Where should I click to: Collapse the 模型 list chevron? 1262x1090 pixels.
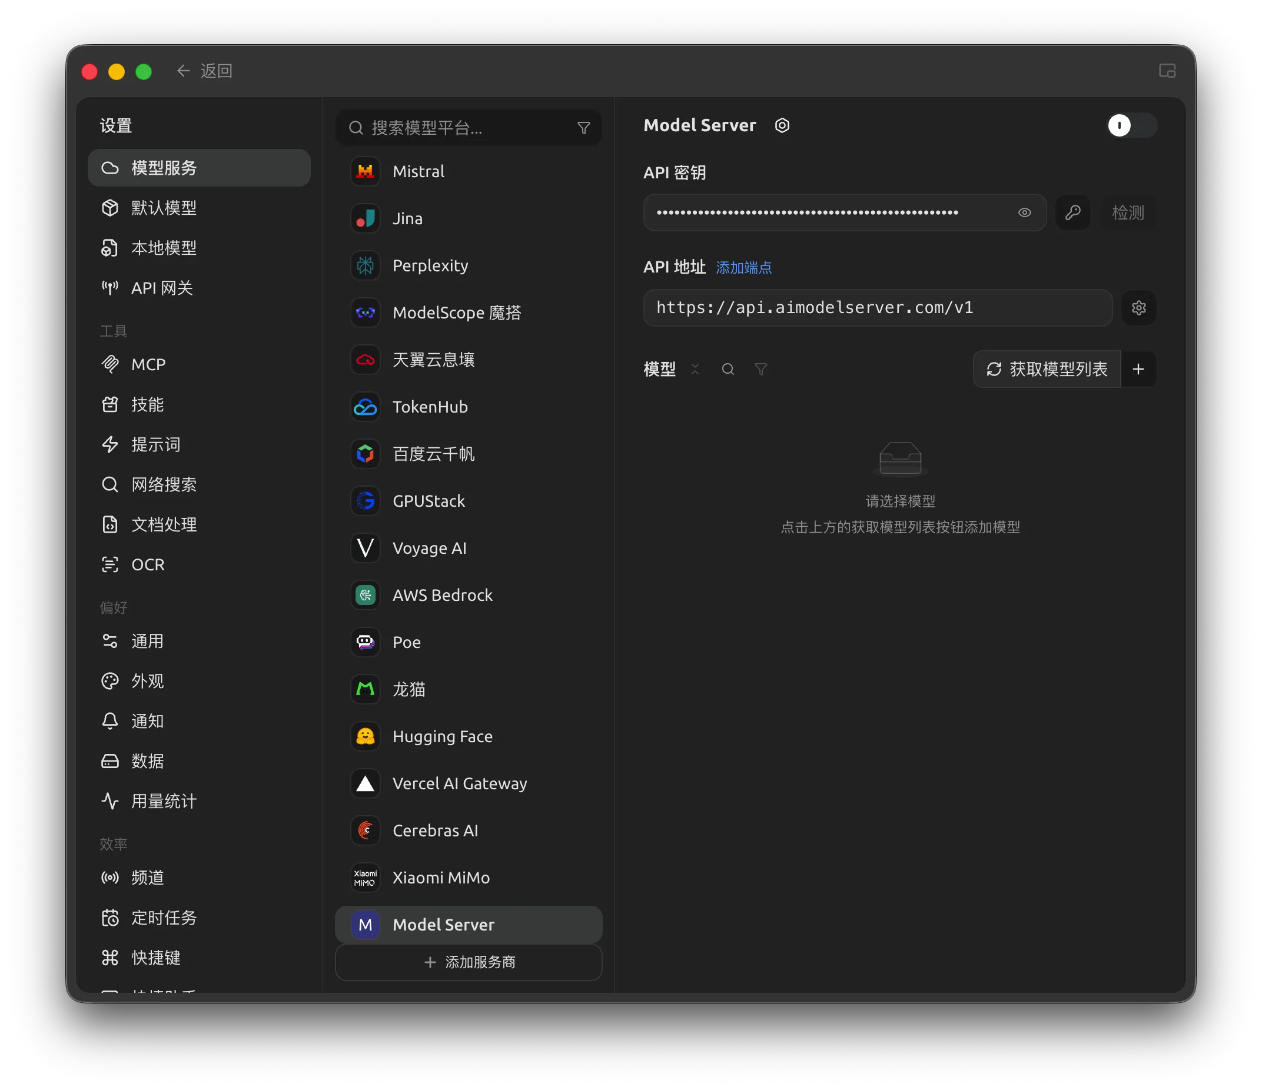(695, 369)
